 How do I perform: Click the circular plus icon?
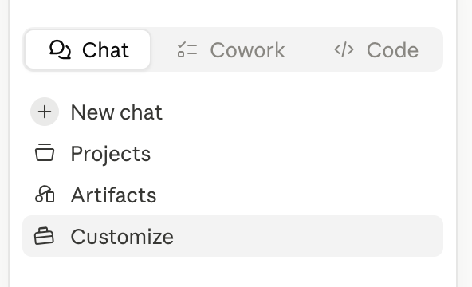point(45,112)
